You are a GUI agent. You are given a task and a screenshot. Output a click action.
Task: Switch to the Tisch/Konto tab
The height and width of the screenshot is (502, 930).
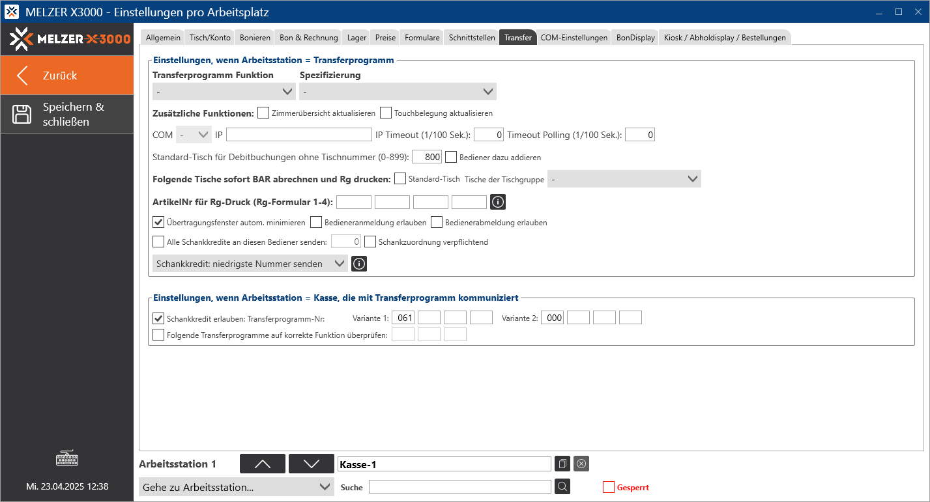click(x=210, y=38)
